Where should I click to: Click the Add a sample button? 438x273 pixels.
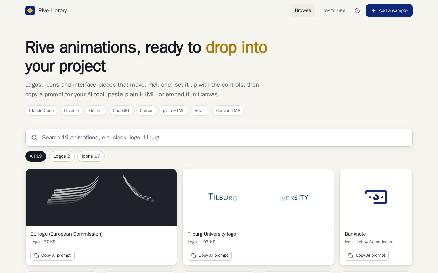click(389, 11)
